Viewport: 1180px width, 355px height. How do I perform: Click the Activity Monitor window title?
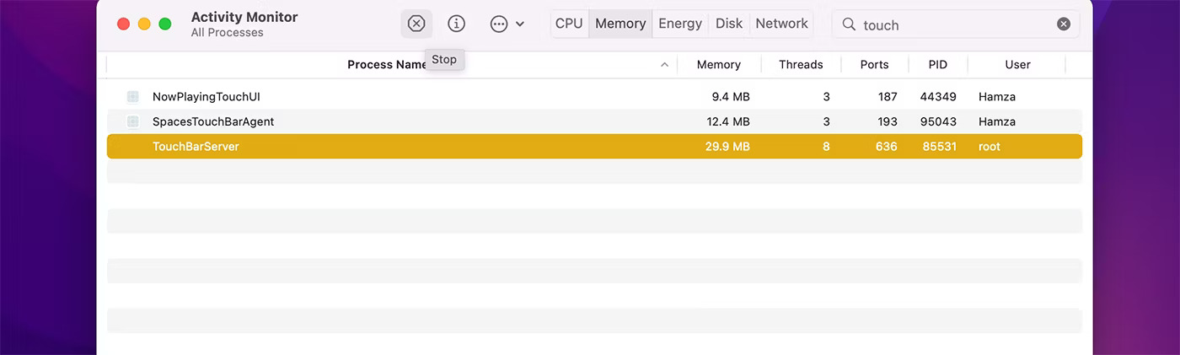(x=244, y=17)
